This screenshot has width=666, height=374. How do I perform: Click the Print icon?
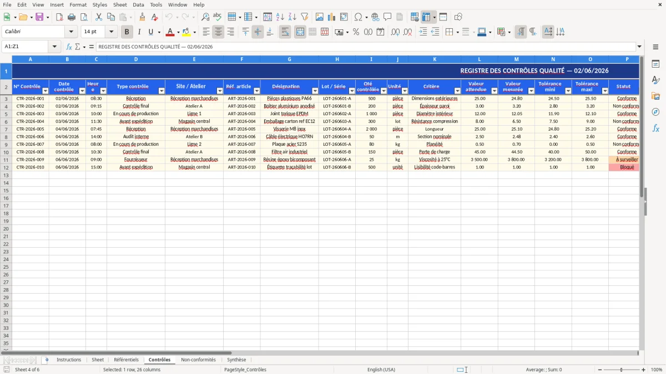72,17
